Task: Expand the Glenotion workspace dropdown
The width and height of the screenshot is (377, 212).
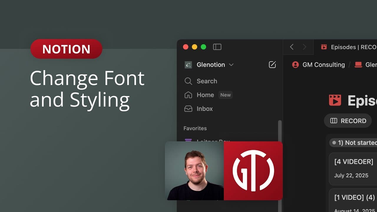Action: [232, 65]
